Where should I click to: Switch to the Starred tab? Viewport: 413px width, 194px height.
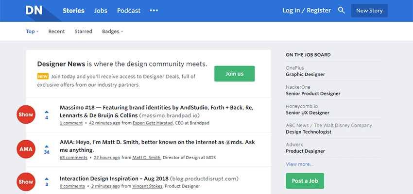pyautogui.click(x=83, y=32)
